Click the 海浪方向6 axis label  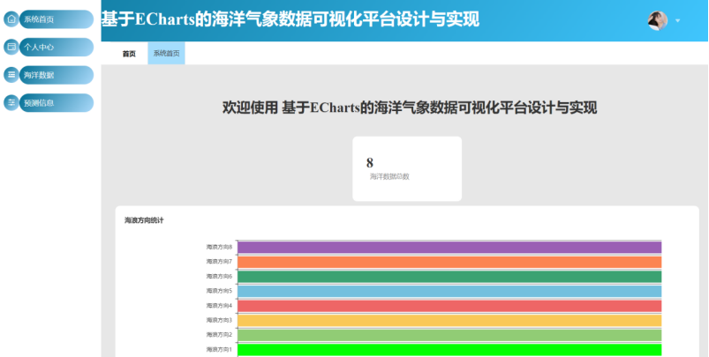click(219, 276)
